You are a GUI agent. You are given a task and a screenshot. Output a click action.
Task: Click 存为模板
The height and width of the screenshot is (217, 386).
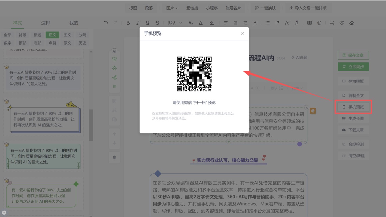pyautogui.click(x=353, y=81)
